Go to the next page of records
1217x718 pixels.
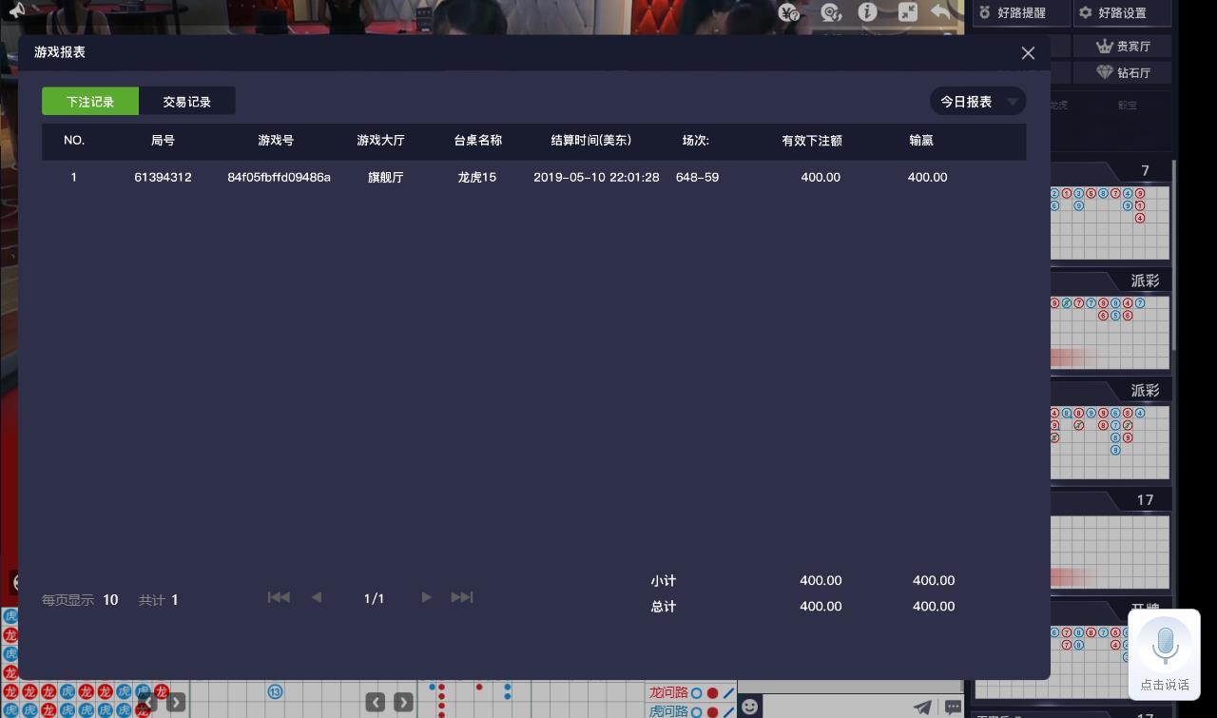tap(426, 597)
